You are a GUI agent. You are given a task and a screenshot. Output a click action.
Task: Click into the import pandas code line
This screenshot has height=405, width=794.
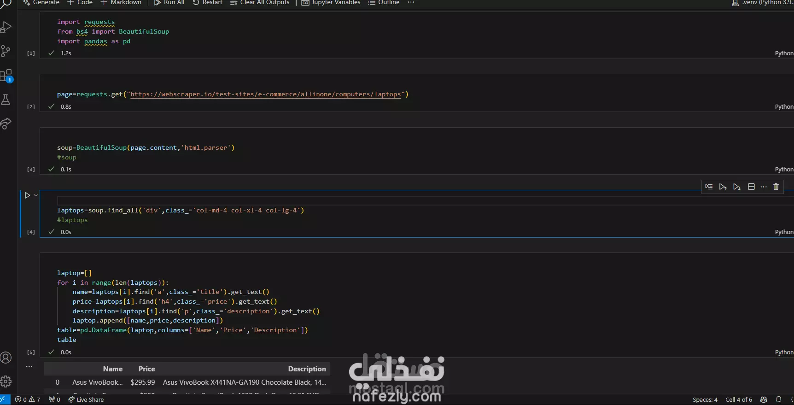point(93,41)
